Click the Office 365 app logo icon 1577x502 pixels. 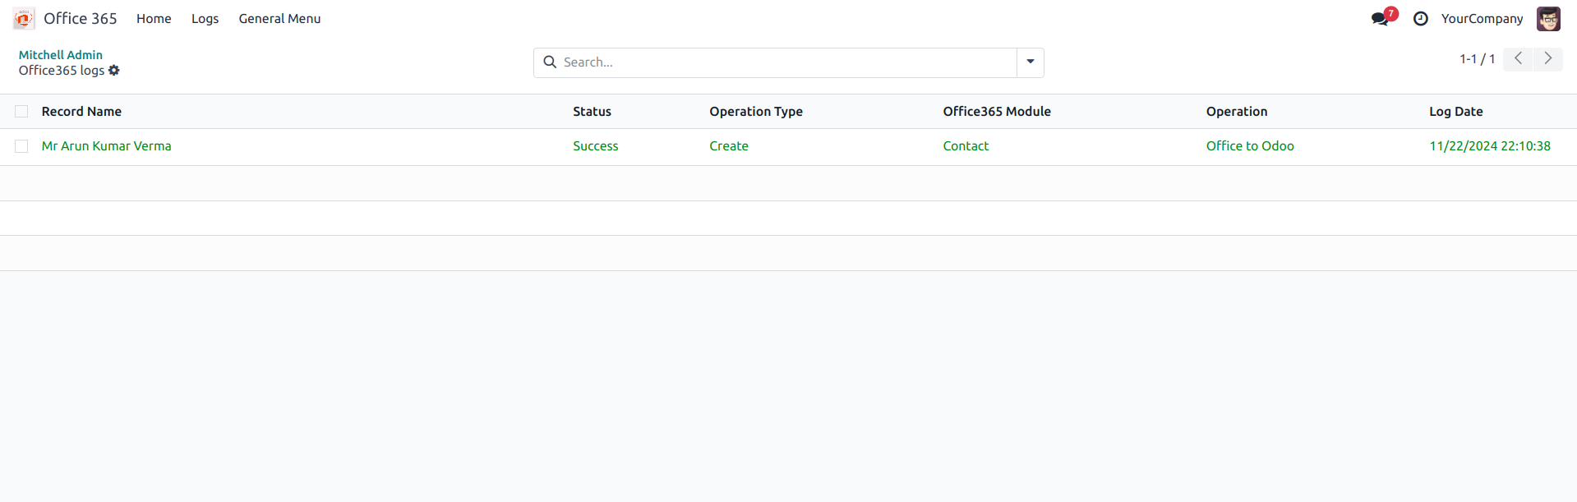pyautogui.click(x=24, y=18)
